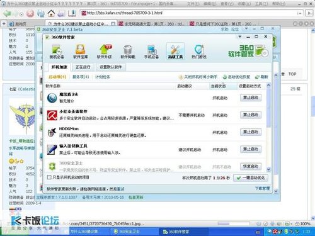Add new browser tab with plus icon
Viewport: 315px width, 236px height.
4,23
